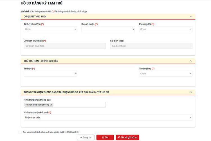Collapse the Thông tin nhận thông báo section chevron
Image resolution: width=211 pixels, height=141 pixels.
click(190, 92)
